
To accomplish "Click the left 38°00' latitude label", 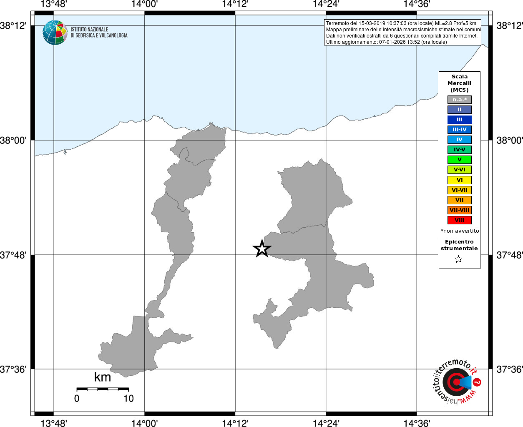I will pyautogui.click(x=14, y=141).
